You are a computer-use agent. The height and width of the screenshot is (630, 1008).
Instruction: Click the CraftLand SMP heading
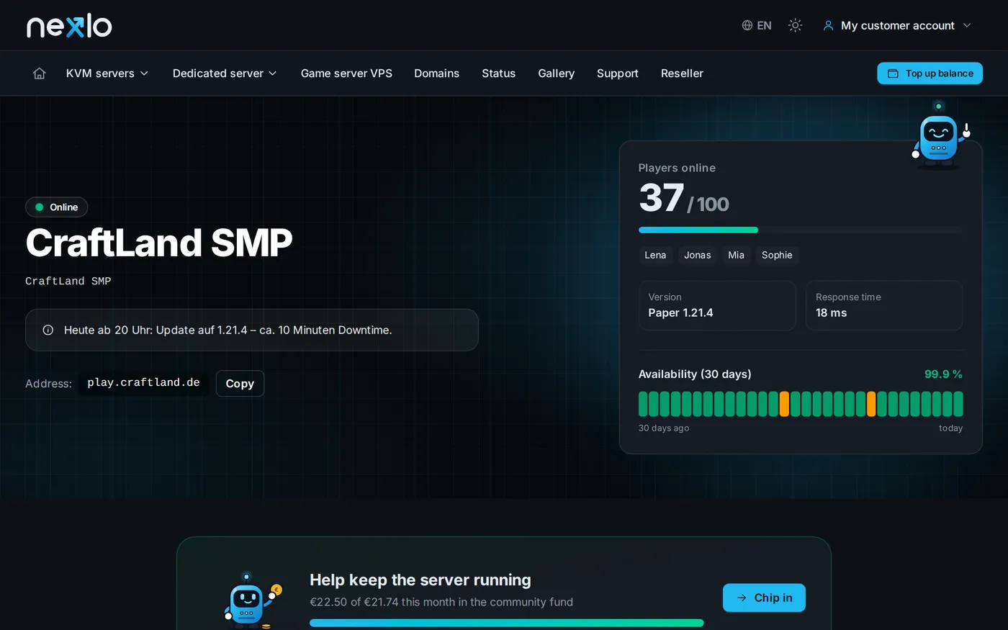click(159, 243)
